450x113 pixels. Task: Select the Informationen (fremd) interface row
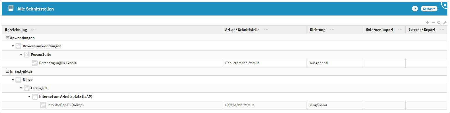click(x=225, y=105)
